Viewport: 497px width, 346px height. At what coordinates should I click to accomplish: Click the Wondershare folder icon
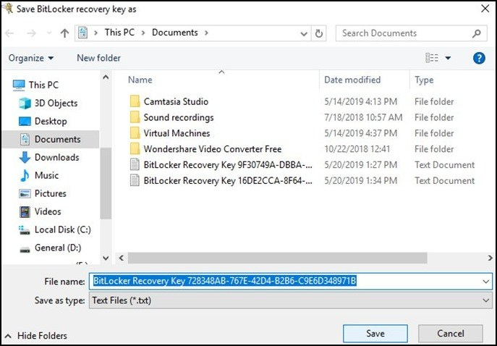click(x=135, y=149)
